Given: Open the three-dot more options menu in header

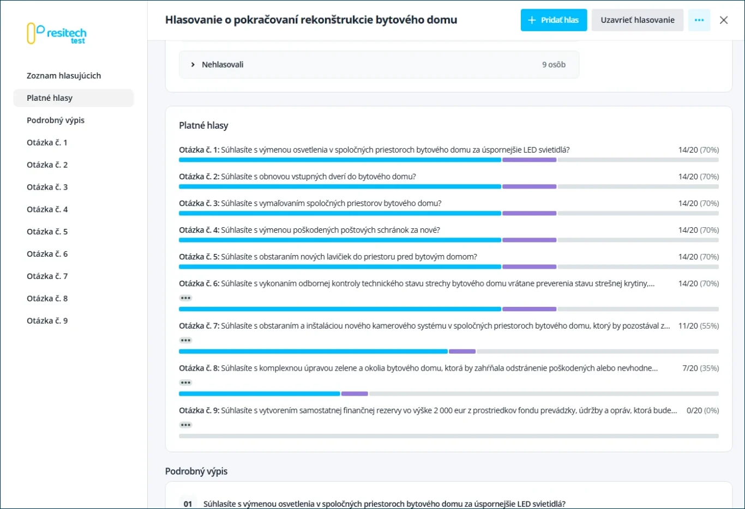Looking at the screenshot, I should pyautogui.click(x=699, y=20).
